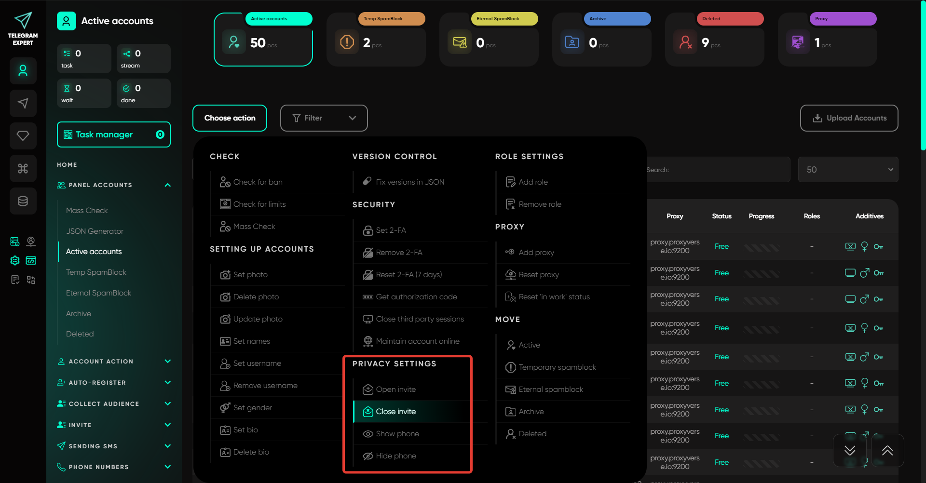
Task: Open the Filter dropdown
Action: pyautogui.click(x=324, y=118)
